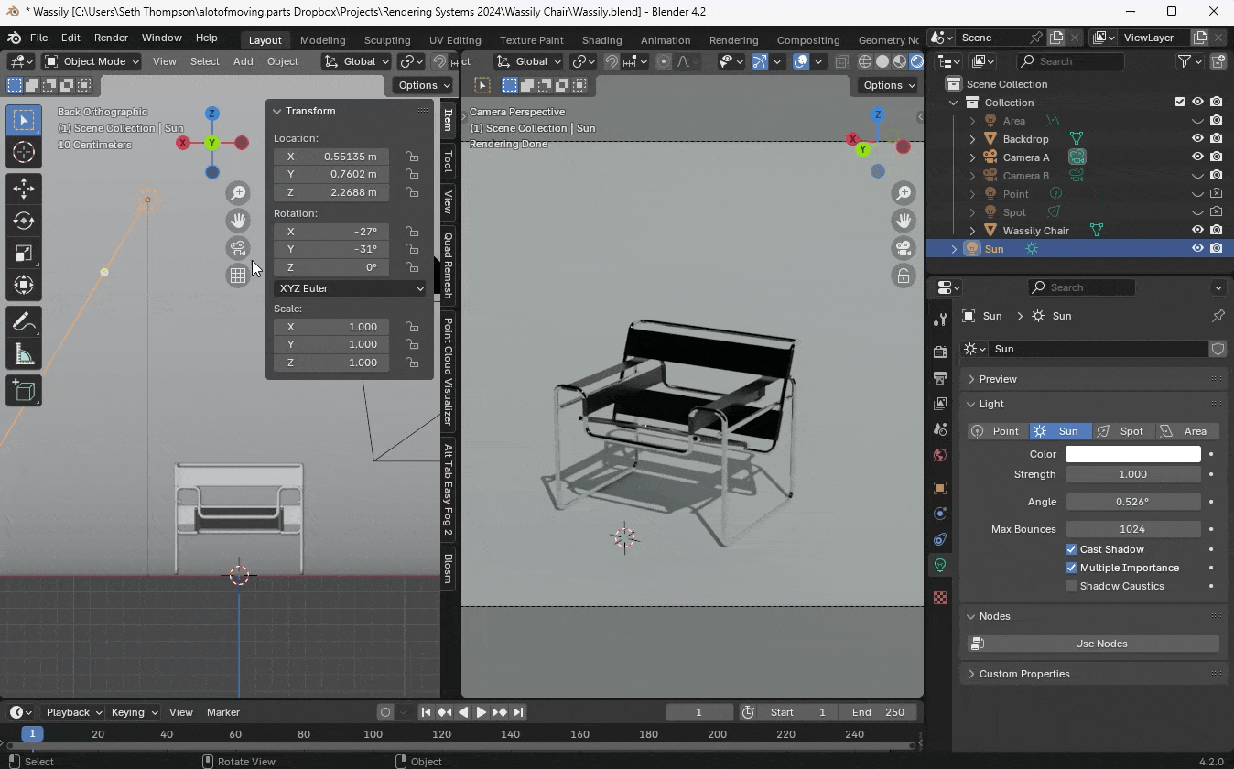The image size is (1234, 769).
Task: Activate the Move tool
Action: (24, 189)
